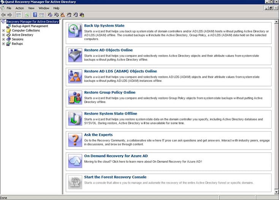Open the Action menu
This screenshot has height=200, width=279.
click(x=19, y=8)
